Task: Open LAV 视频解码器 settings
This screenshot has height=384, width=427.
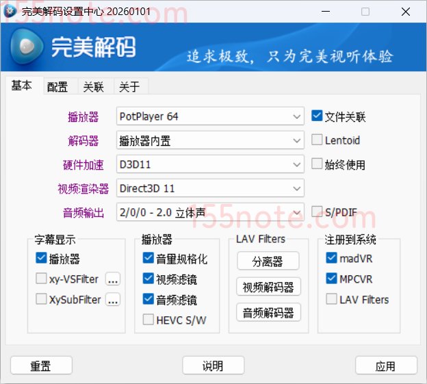Action: coord(269,287)
